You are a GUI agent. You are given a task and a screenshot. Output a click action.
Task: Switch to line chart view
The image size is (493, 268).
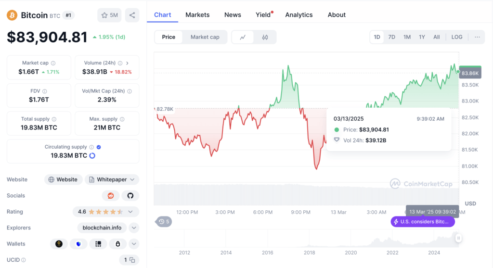pos(243,37)
